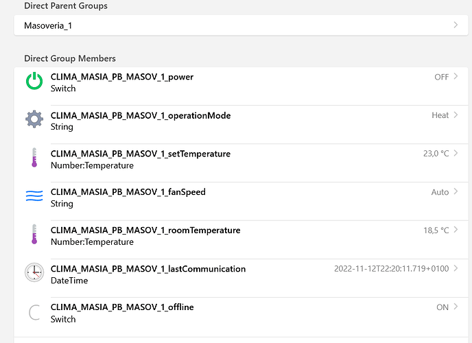
Task: Open lastCommunication item via its chevron
Action: pos(456,268)
